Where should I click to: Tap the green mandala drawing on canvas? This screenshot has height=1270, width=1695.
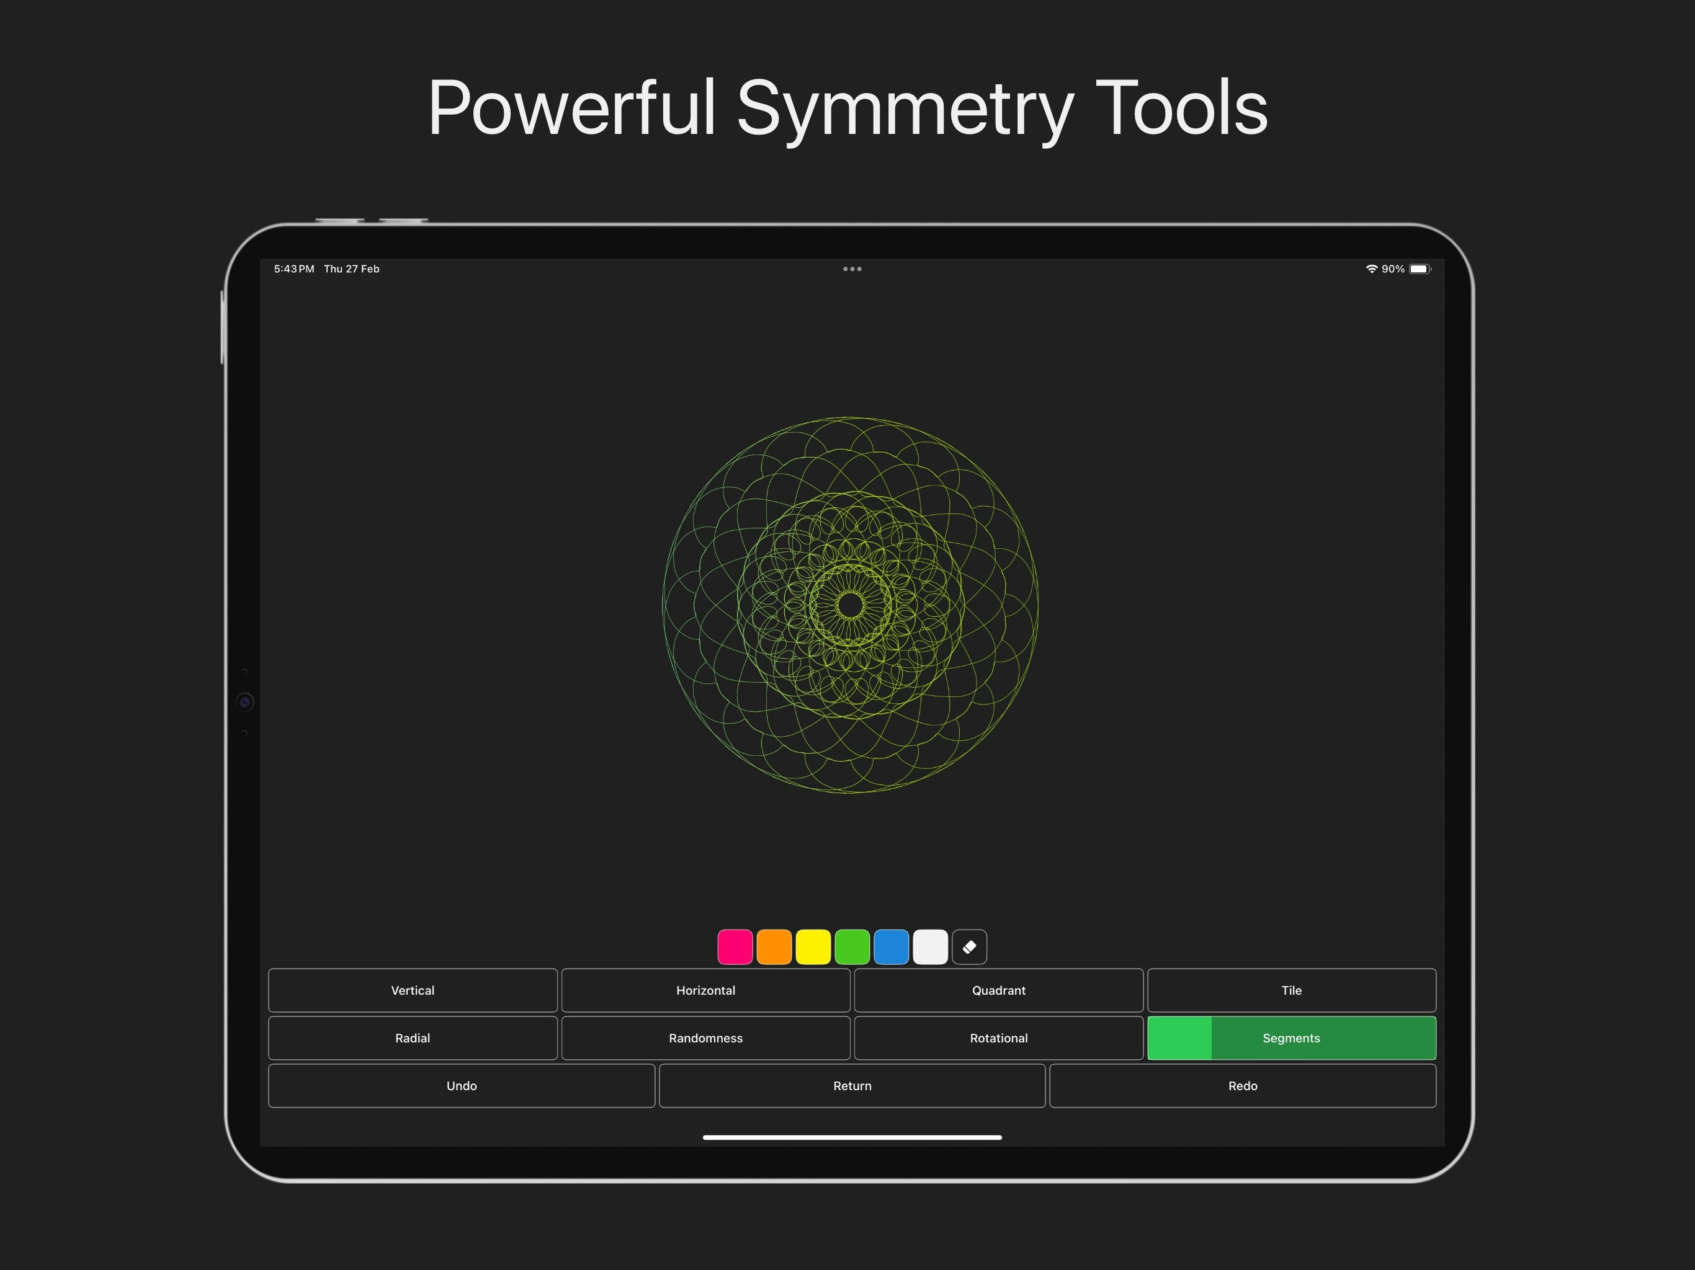coord(851,605)
